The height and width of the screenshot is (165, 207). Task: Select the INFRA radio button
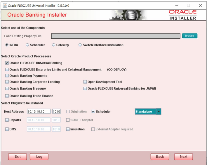point(7,45)
